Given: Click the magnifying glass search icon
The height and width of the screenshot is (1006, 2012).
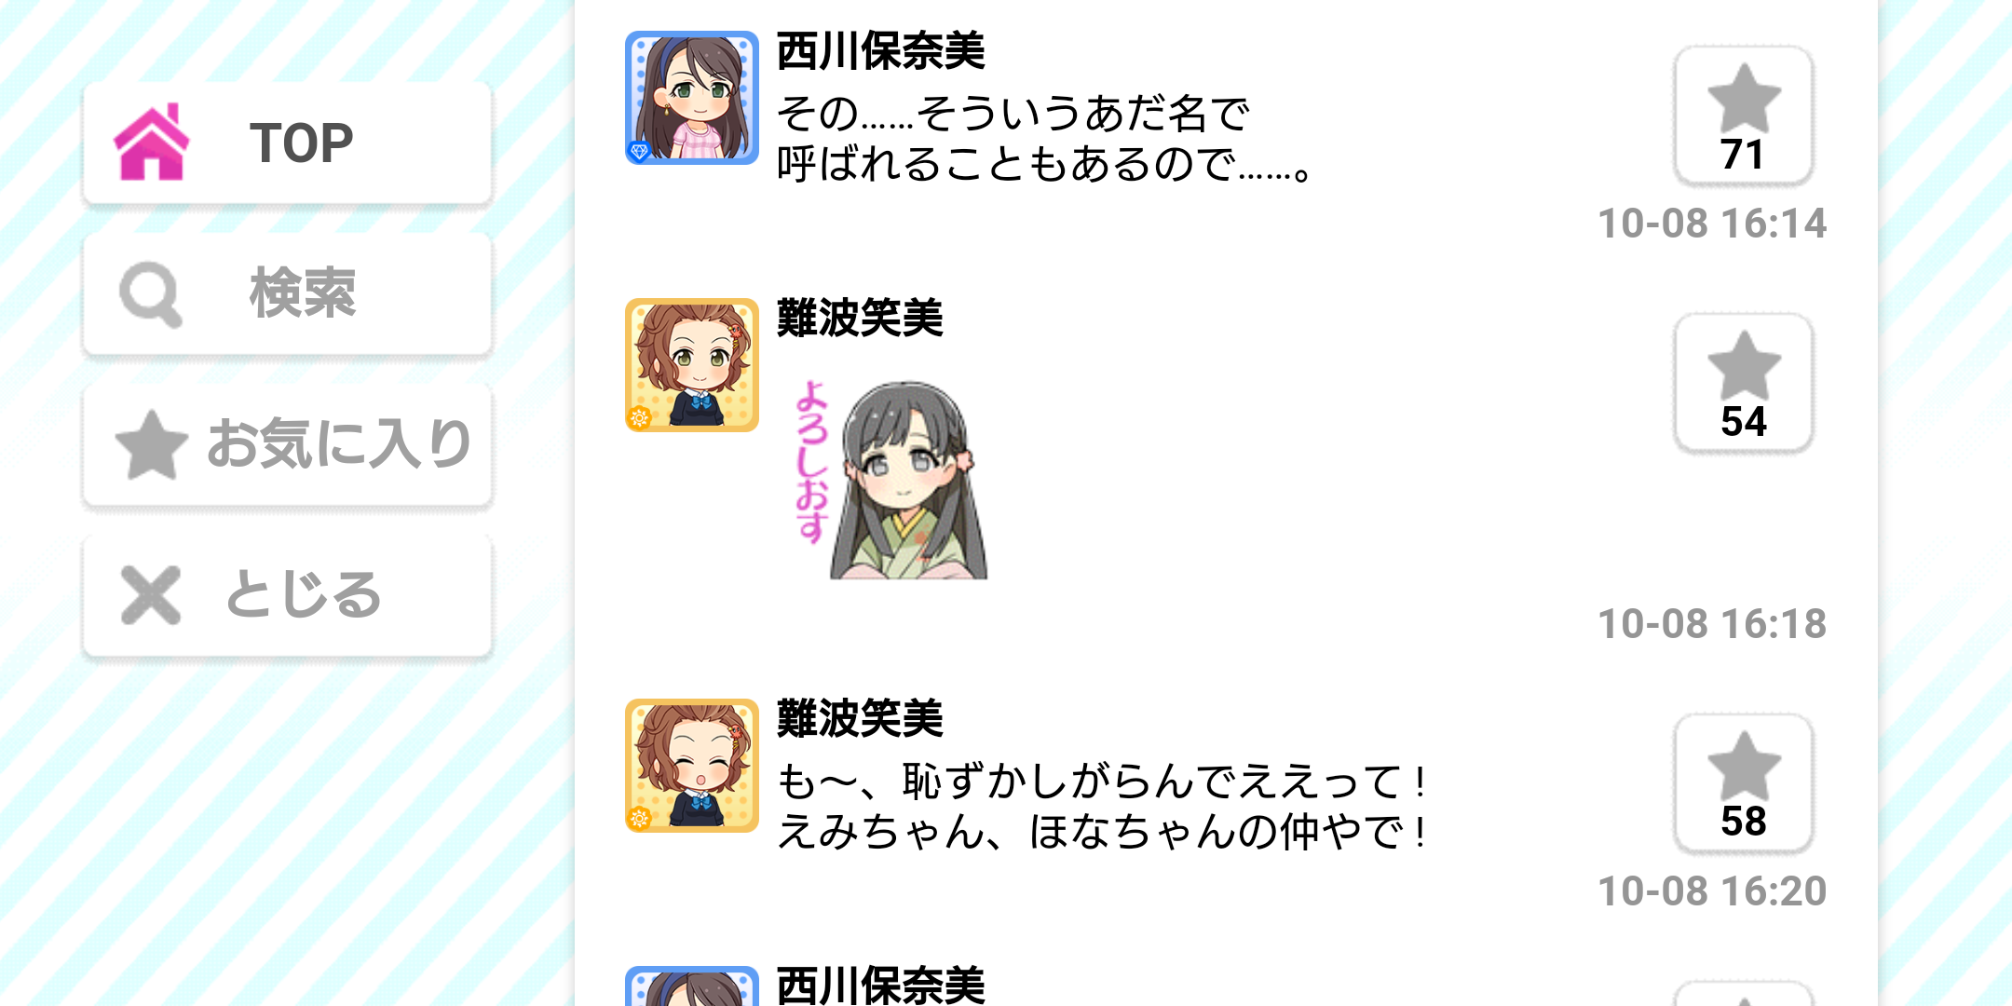Looking at the screenshot, I should point(150,294).
